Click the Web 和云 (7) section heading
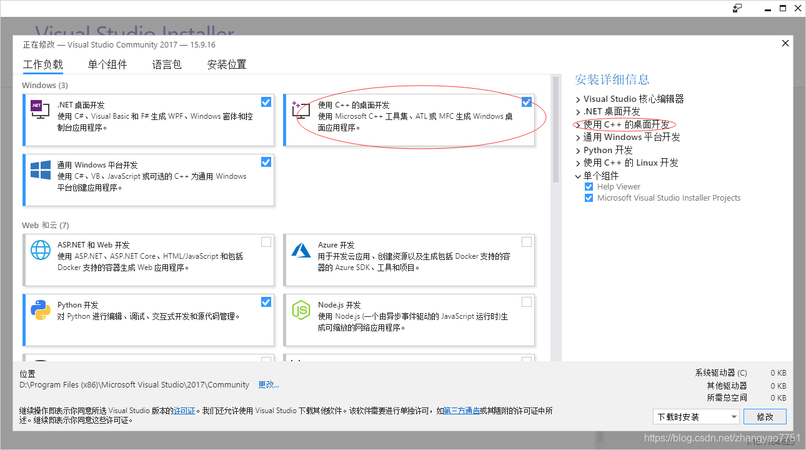The width and height of the screenshot is (806, 450). (x=46, y=225)
